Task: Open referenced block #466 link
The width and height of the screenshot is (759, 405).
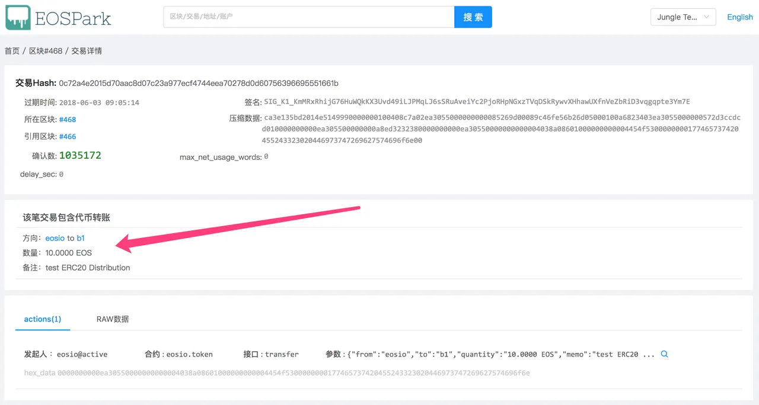Action: pos(68,137)
